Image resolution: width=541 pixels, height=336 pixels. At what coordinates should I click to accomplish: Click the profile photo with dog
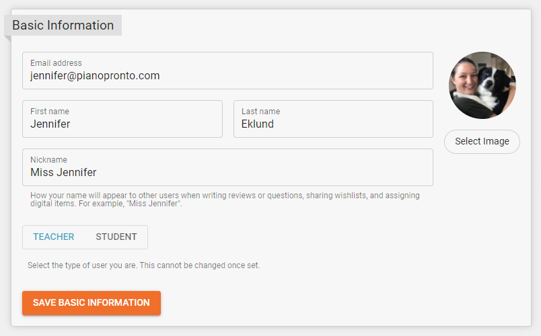pyautogui.click(x=482, y=85)
